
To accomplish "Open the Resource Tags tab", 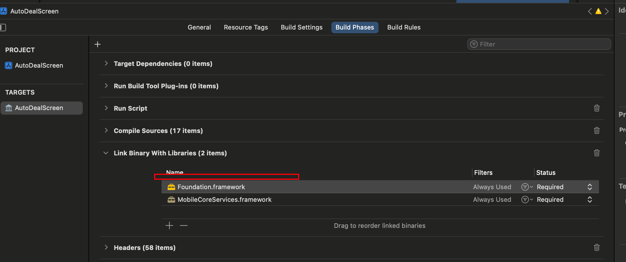I will point(246,27).
